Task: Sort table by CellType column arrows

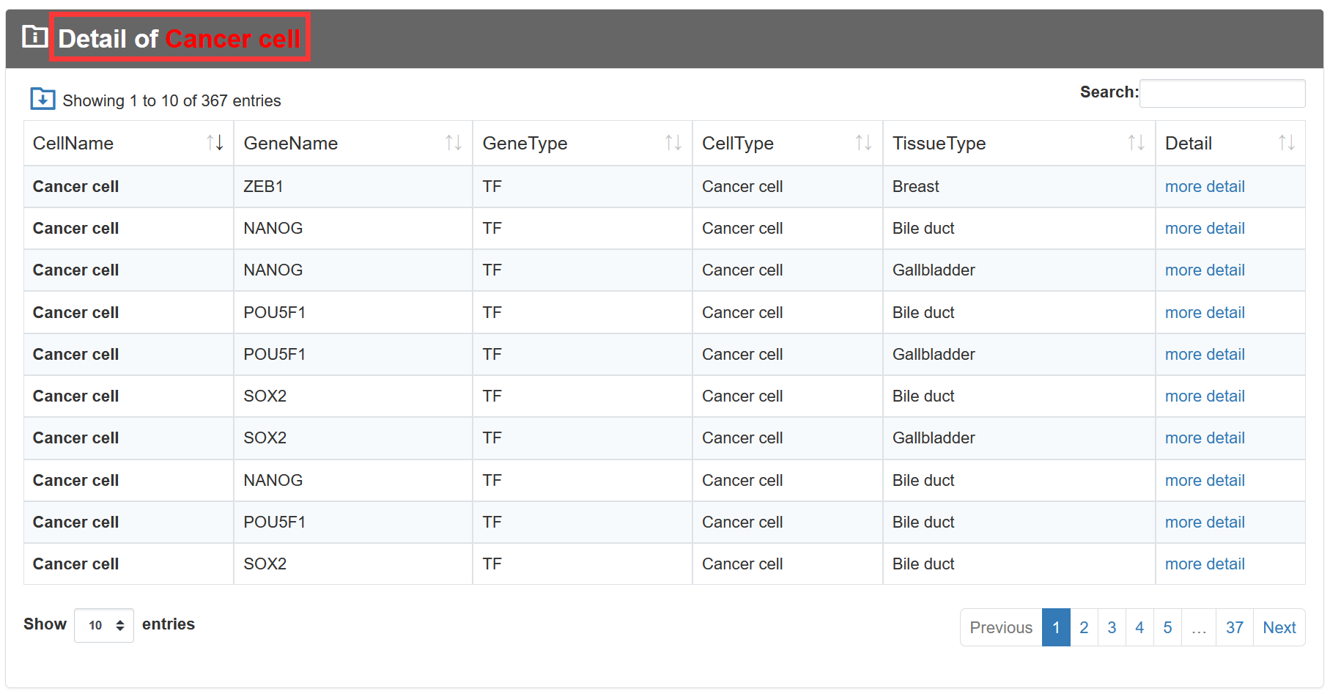Action: point(864,143)
